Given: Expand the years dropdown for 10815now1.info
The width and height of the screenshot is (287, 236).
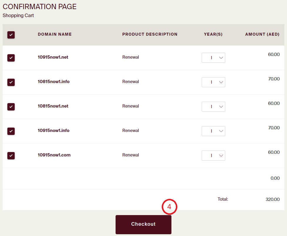Looking at the screenshot, I should (x=213, y=82).
